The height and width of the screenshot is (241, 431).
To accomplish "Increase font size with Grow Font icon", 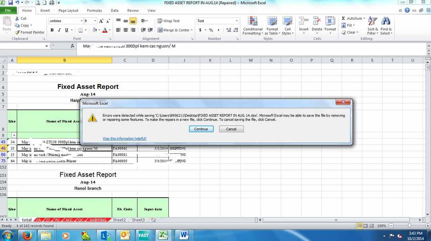I will point(101,21).
